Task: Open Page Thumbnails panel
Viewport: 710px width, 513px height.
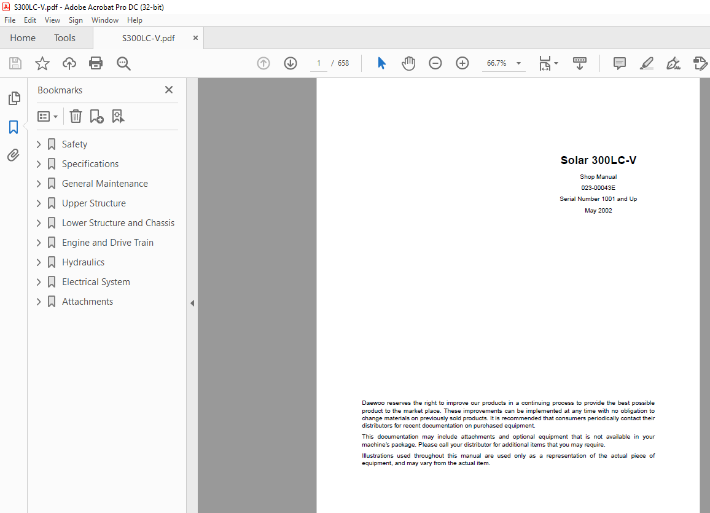Action: 14,98
